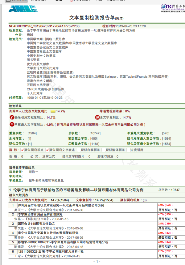Click the time range 1900-01-01至2019-04-23
Screen dimensions: 185x265
(x=45, y=98)
